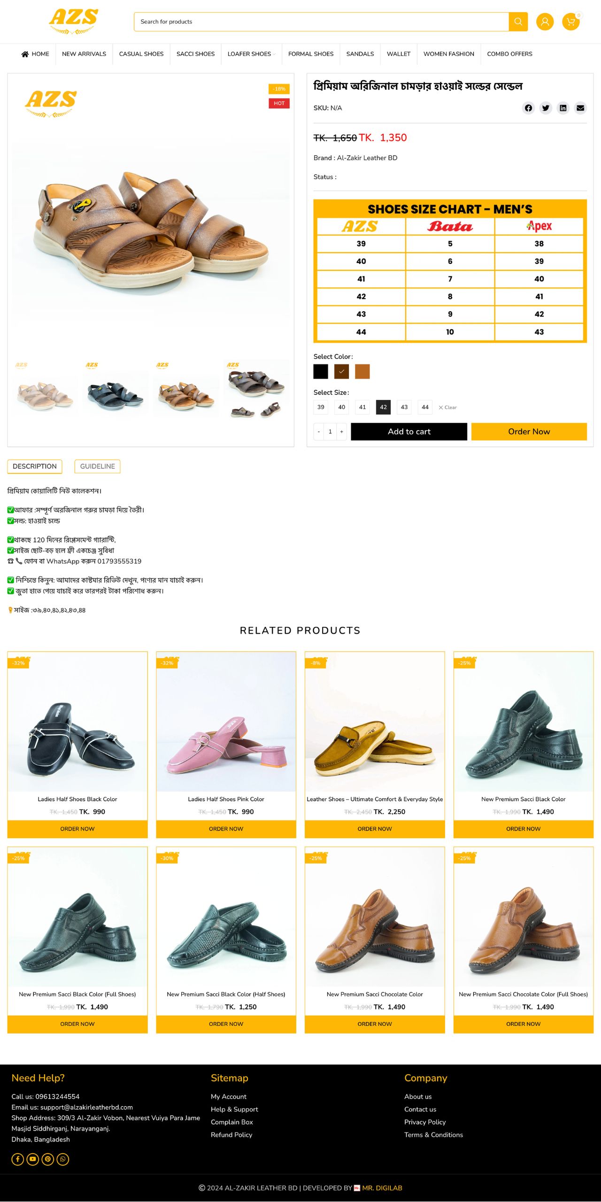Share product on Twitter
Screen dimensions: 601x1202
(x=546, y=108)
